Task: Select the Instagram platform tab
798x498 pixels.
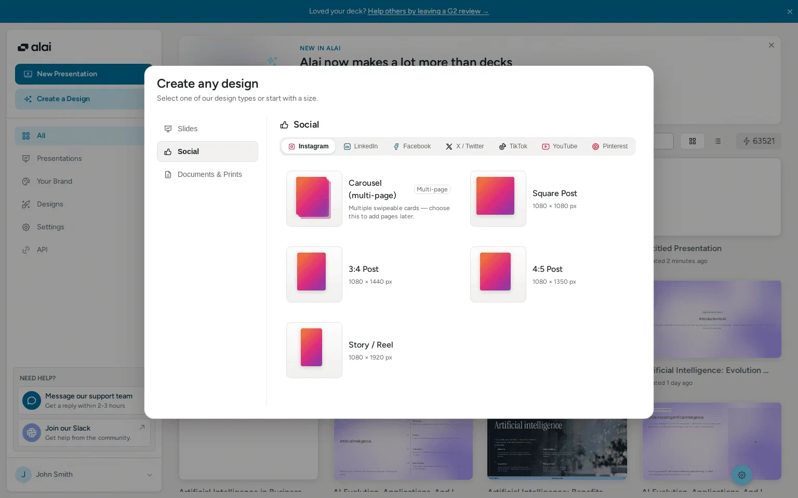Action: (309, 146)
